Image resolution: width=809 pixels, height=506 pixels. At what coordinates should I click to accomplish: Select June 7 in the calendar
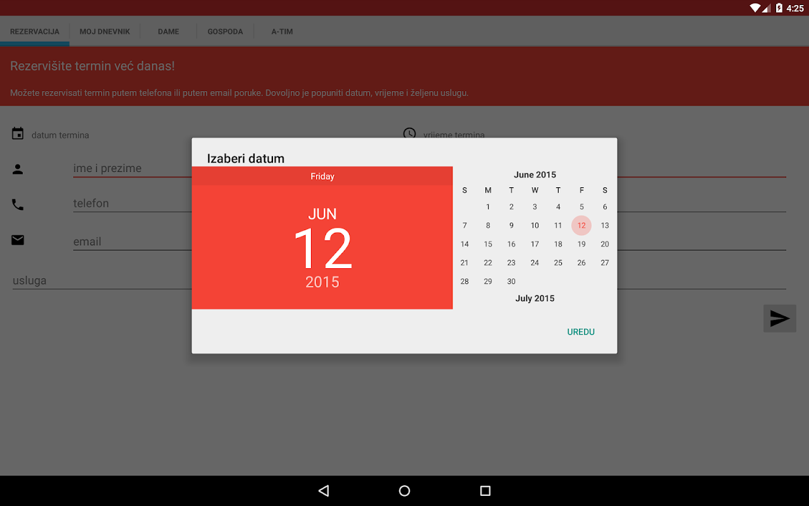tap(465, 225)
